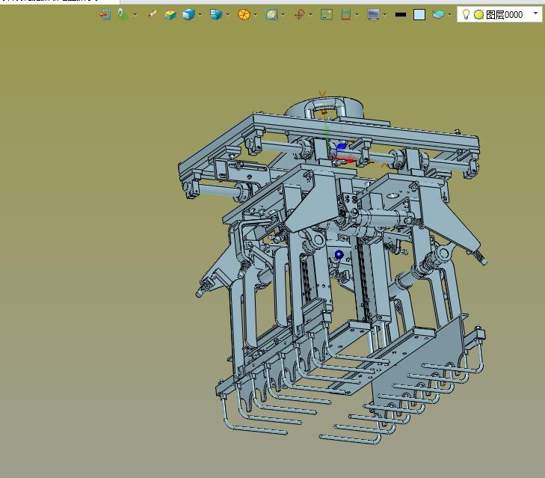
Task: Click the solid blue cube display icon
Action: click(188, 14)
